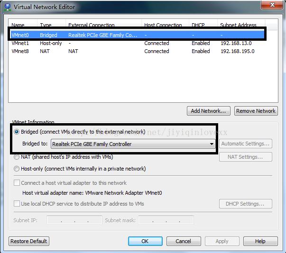
Task: Open Help for the network editor
Action: (x=260, y=241)
